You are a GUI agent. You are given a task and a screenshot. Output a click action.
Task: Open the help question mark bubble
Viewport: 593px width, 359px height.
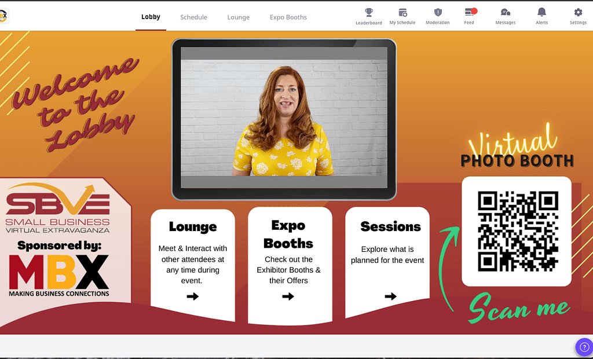point(584,347)
